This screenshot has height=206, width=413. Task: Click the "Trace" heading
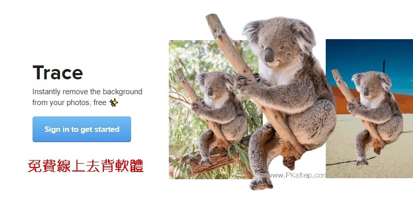[58, 73]
